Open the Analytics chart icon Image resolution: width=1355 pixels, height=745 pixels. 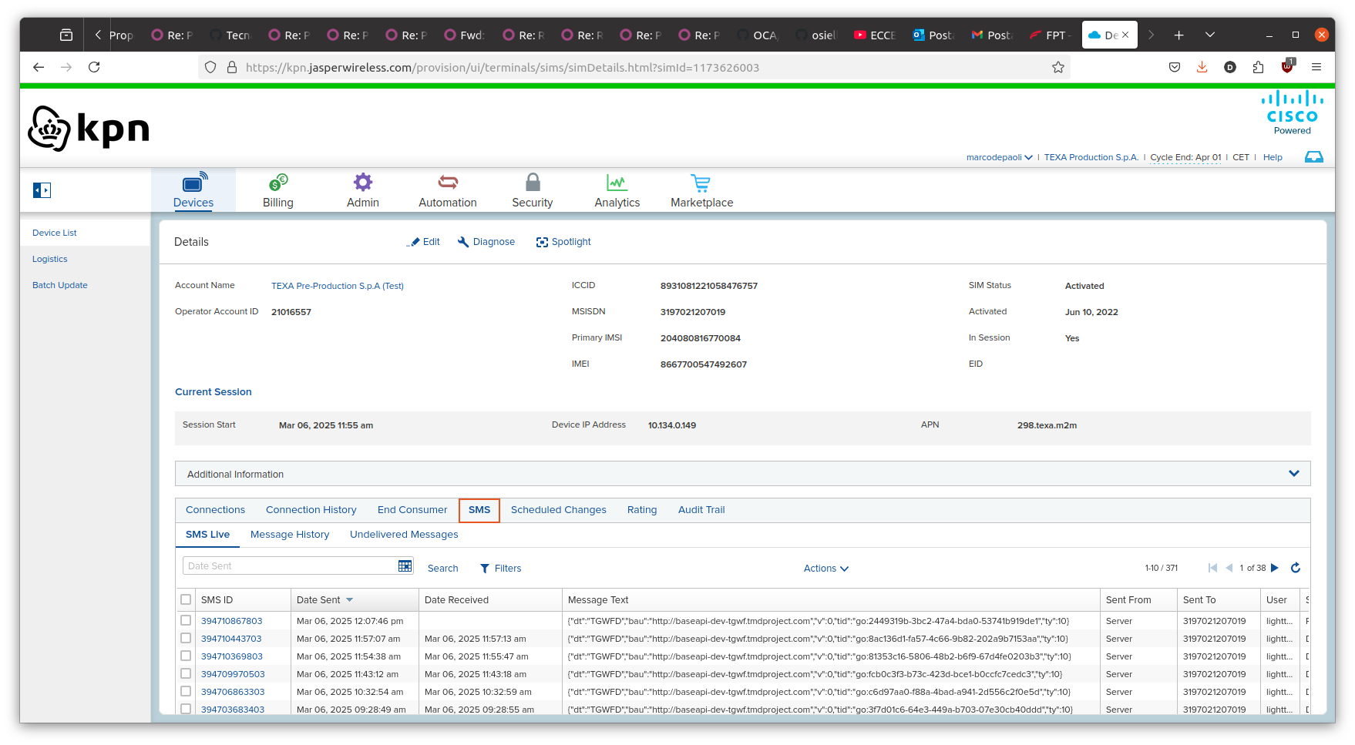tap(617, 183)
